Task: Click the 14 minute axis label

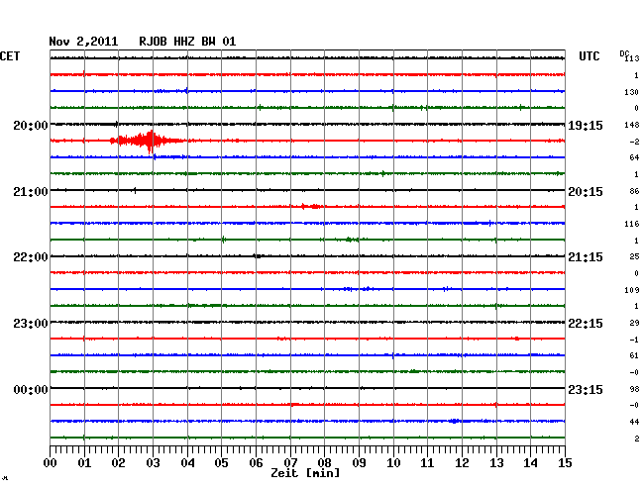Action: pyautogui.click(x=531, y=463)
